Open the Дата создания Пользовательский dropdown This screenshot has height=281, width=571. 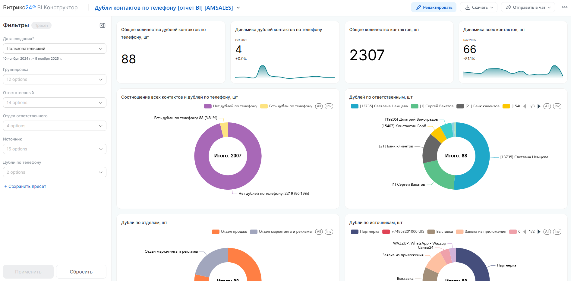pos(55,49)
